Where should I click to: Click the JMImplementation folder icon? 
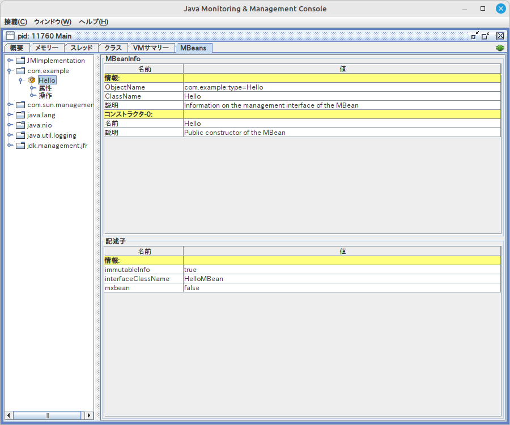click(20, 61)
